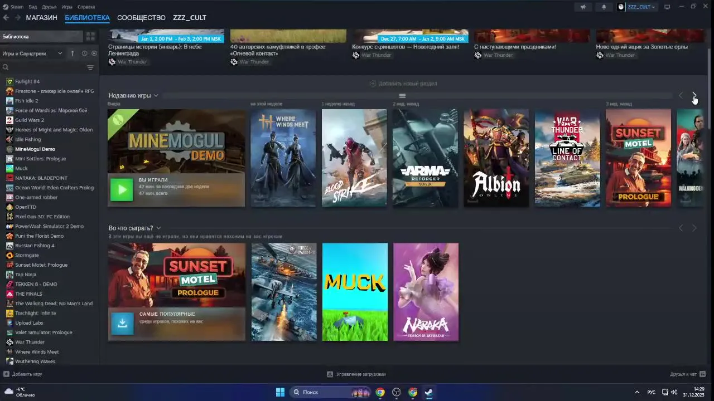Viewport: 714px width, 401px height.
Task: Select Wuthering Waves in the game list
Action: click(x=35, y=361)
